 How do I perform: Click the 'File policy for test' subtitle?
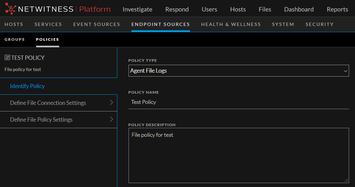pyautogui.click(x=23, y=69)
